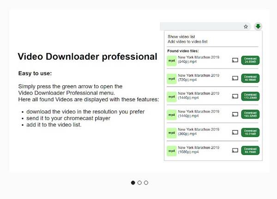
Task: Choose Add video to video list
Action: point(187,41)
